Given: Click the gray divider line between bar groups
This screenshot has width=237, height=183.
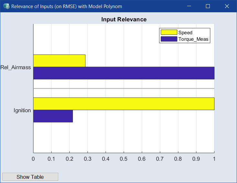Looking at the screenshot, I should tap(124, 88).
